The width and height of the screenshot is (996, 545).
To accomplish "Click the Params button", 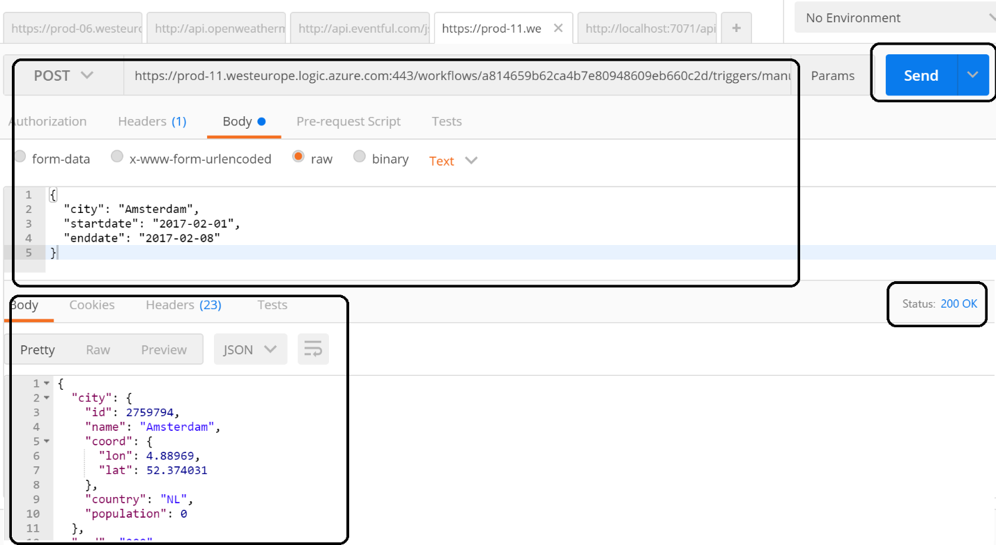I will coord(834,75).
